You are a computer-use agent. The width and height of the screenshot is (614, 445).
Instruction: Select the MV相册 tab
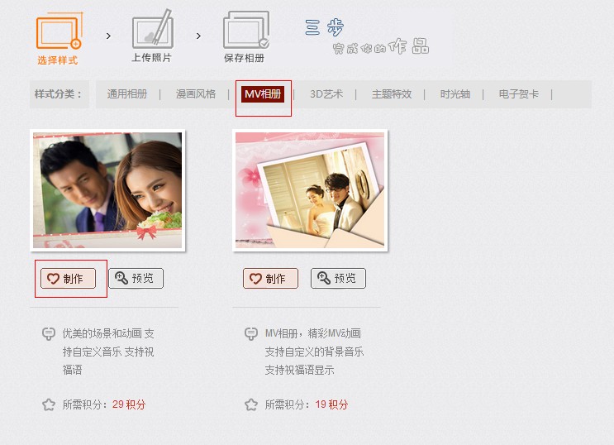pos(263,94)
